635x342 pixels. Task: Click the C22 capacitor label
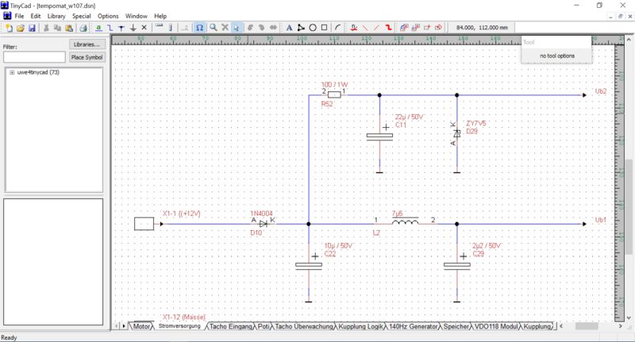click(330, 254)
